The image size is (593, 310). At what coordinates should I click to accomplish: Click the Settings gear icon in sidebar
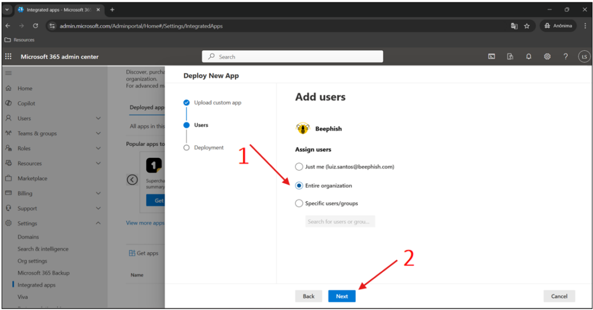click(x=8, y=223)
